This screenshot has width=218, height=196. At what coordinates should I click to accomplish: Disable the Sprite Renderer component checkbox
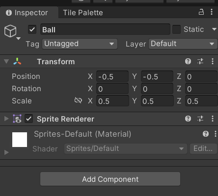pyautogui.click(x=28, y=119)
